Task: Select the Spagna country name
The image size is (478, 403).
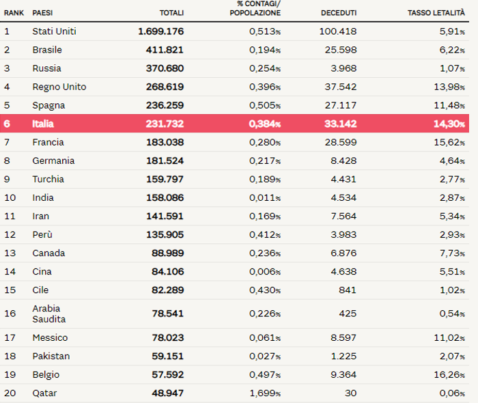Action: click(48, 105)
